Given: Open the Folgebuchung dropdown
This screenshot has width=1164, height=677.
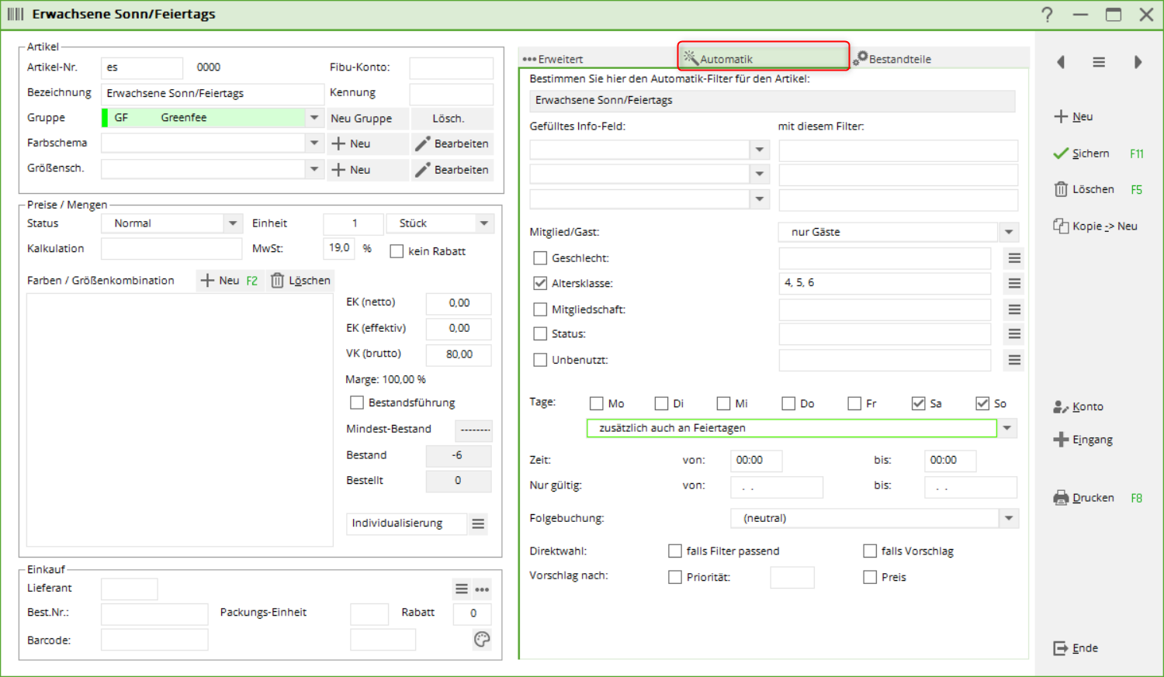Looking at the screenshot, I should click(x=1009, y=518).
